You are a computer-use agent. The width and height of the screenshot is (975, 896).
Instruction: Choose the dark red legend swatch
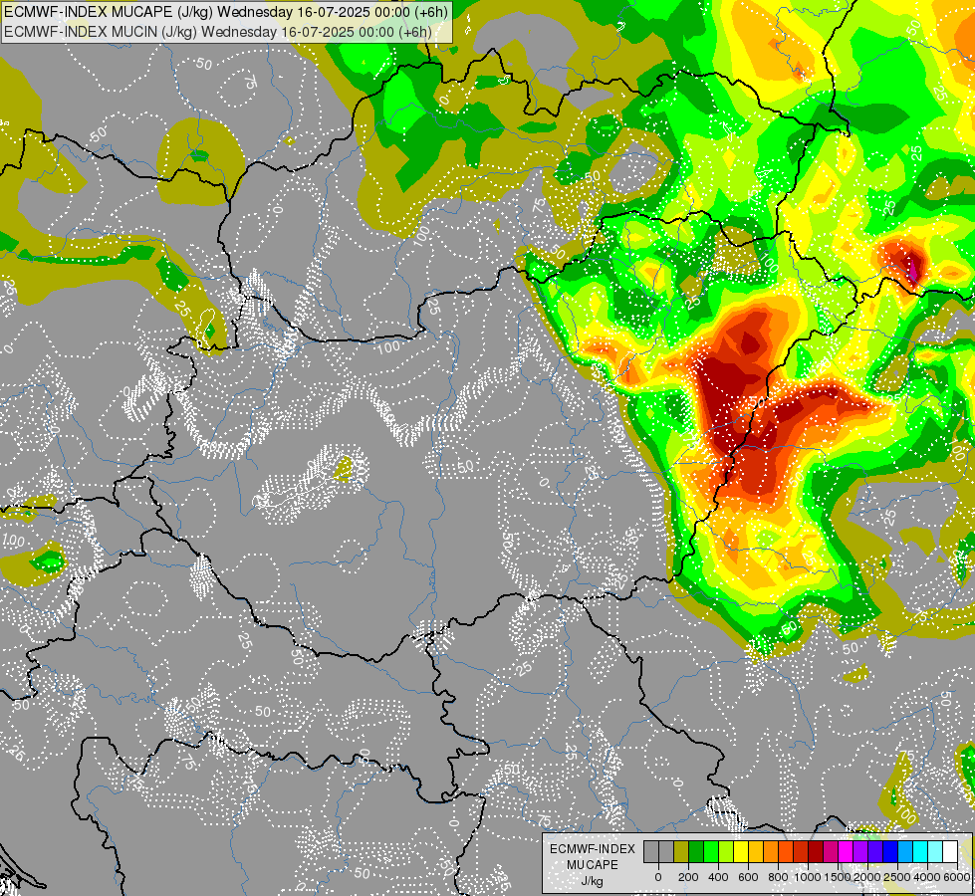816,851
